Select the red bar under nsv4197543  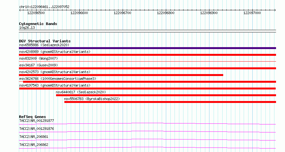[147, 89]
